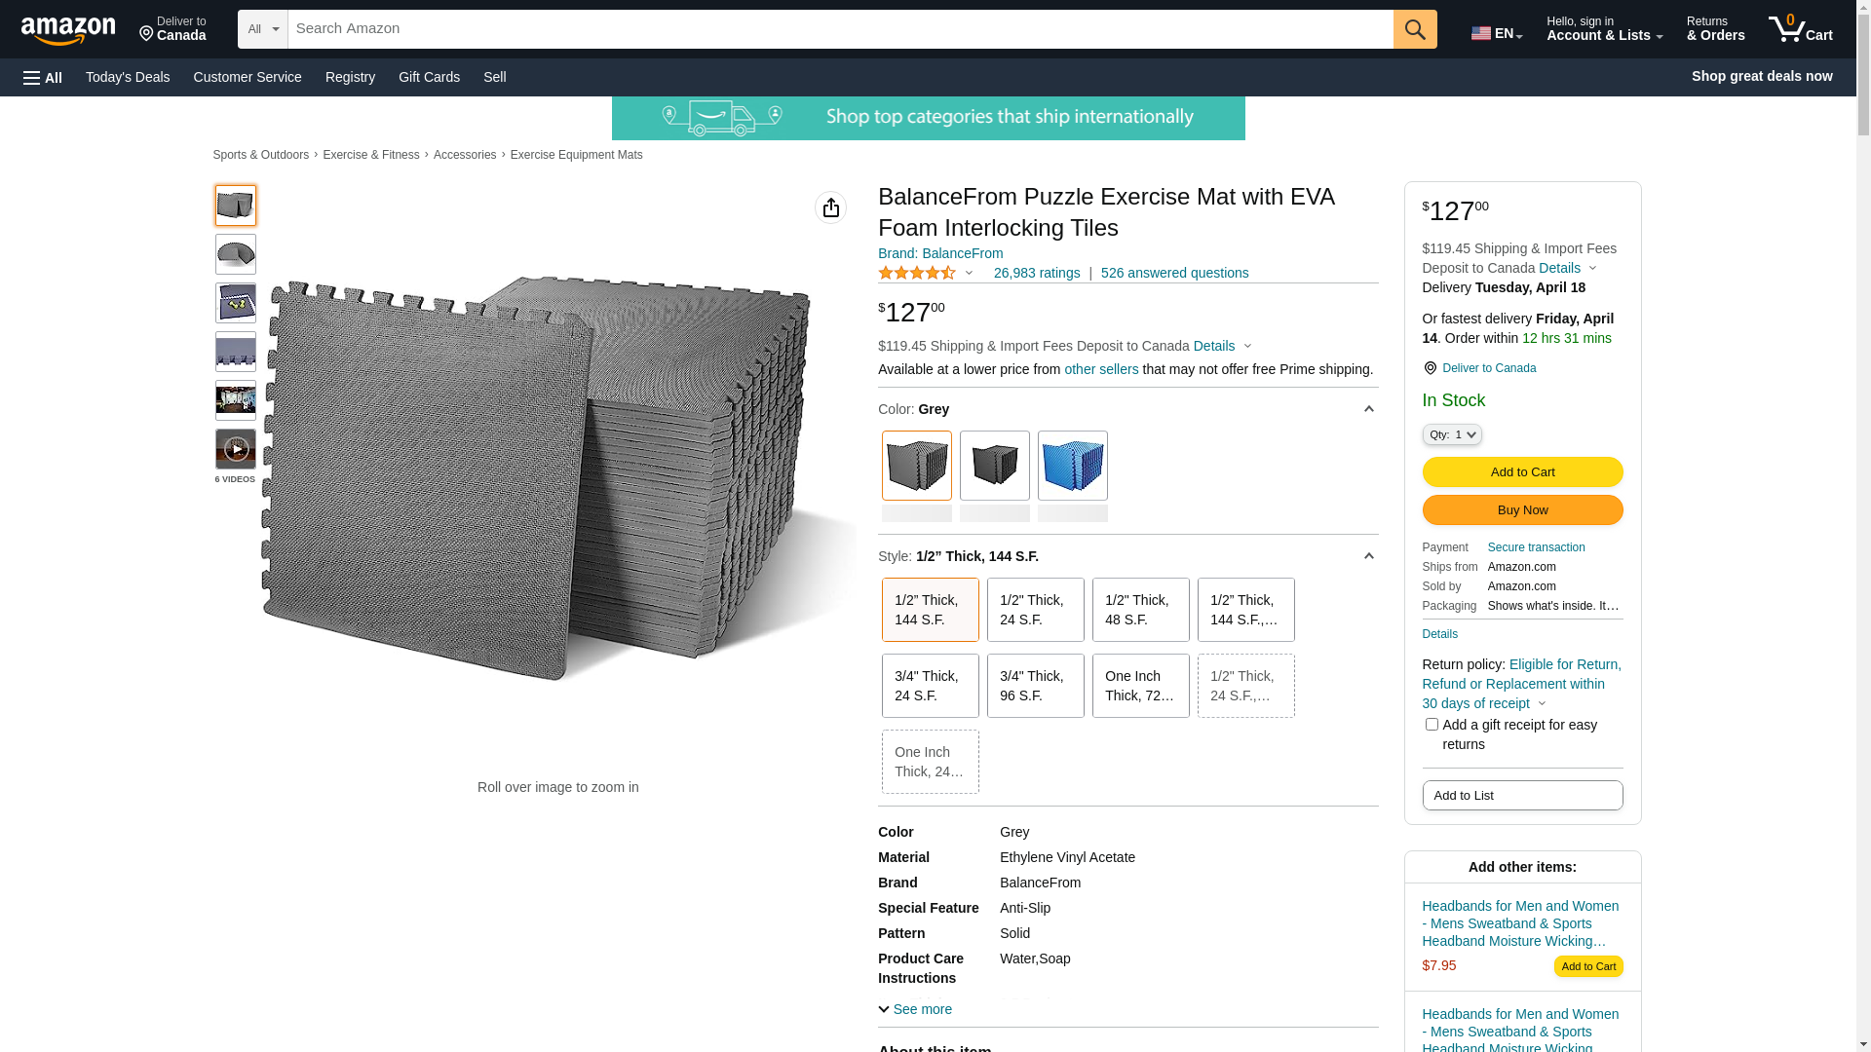Screen dimensions: 1871x1052
Task: Check the gift receipt checkbox
Action: click(x=1432, y=725)
